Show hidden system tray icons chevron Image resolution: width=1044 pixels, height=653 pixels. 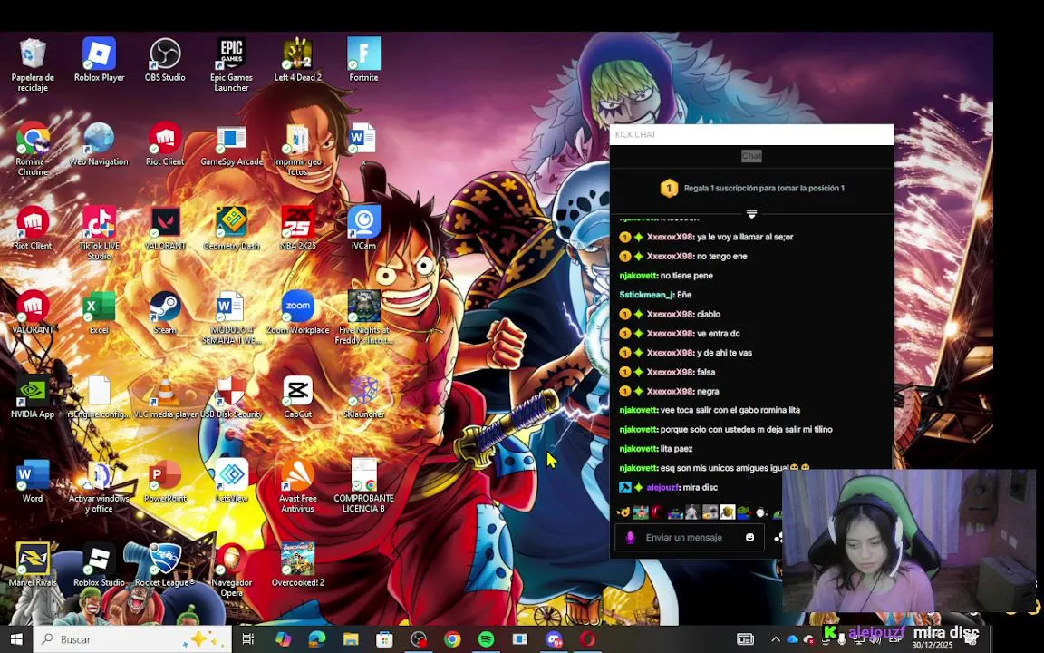pos(775,639)
